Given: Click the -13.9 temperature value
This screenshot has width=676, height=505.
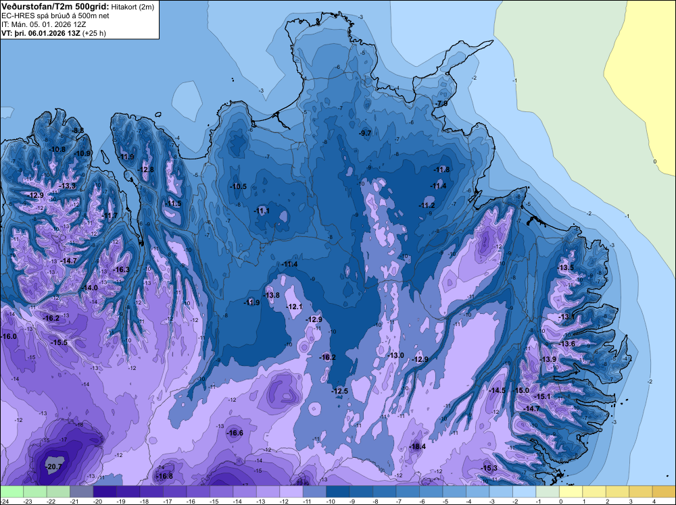Looking at the screenshot, I should pyautogui.click(x=548, y=359).
